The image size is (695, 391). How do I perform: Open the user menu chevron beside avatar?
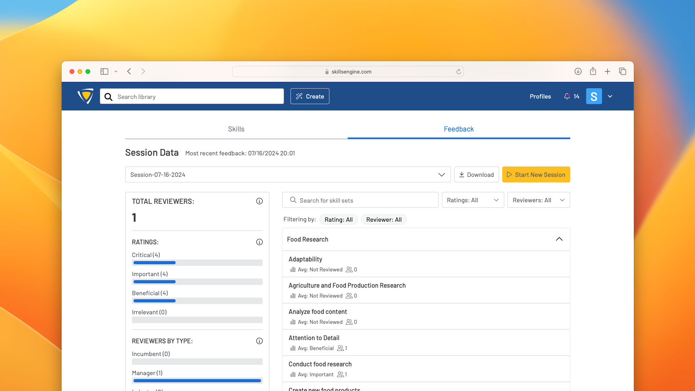click(x=610, y=96)
